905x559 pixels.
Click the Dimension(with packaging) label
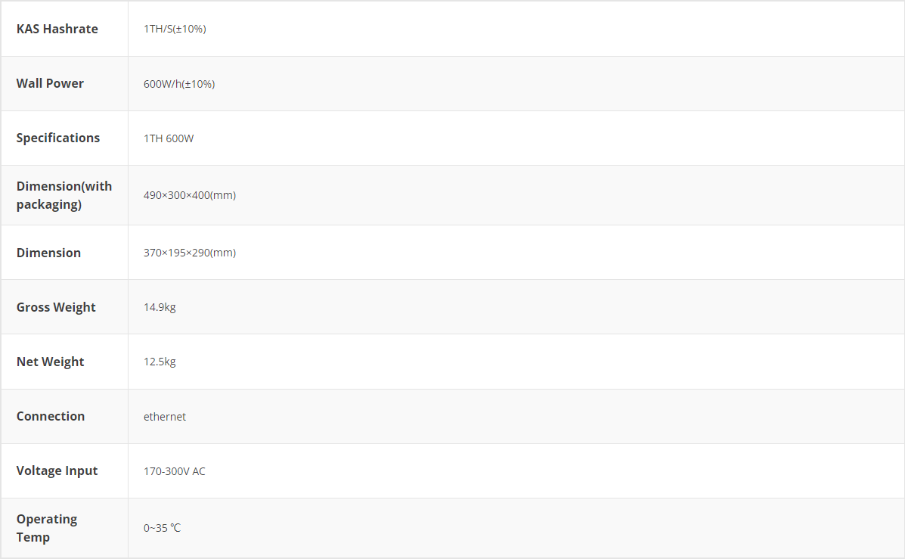[x=64, y=195]
